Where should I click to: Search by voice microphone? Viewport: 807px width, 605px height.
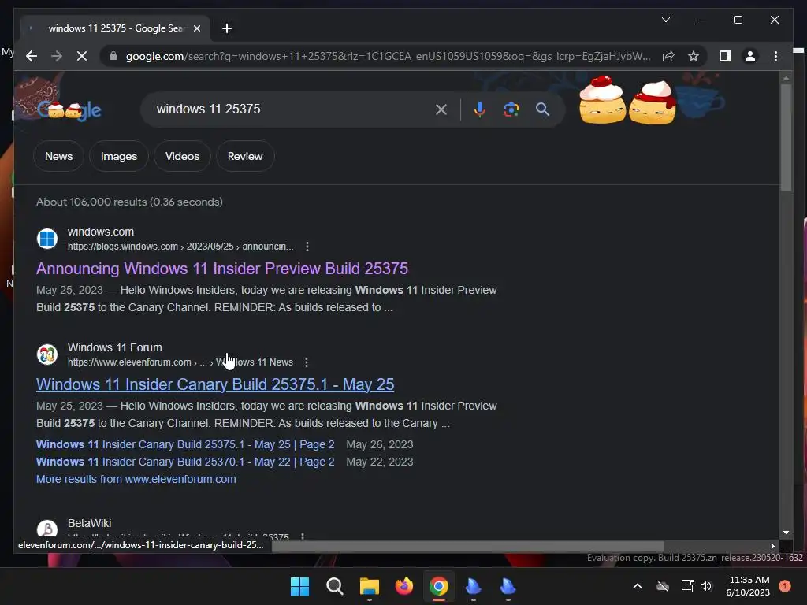tap(480, 109)
